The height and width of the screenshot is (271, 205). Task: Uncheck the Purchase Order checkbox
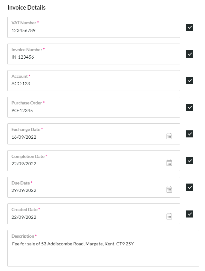(x=189, y=107)
